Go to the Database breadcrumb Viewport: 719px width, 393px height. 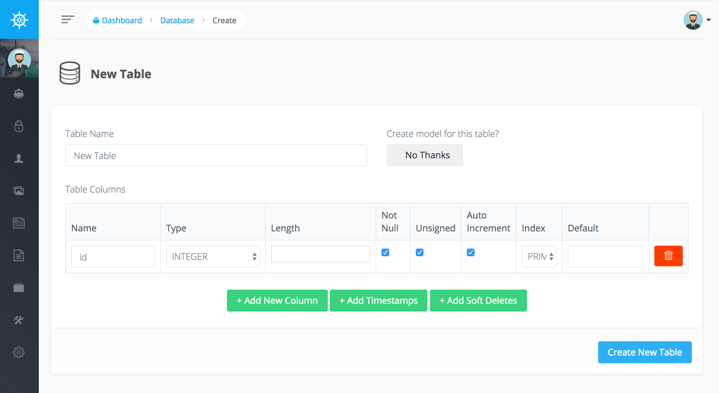point(177,20)
